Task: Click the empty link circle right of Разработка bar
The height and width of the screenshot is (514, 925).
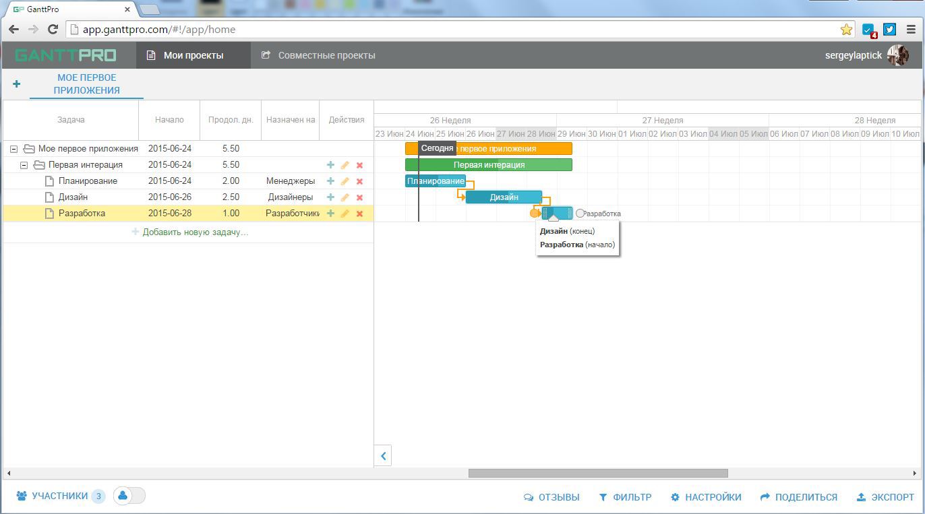Action: [580, 214]
